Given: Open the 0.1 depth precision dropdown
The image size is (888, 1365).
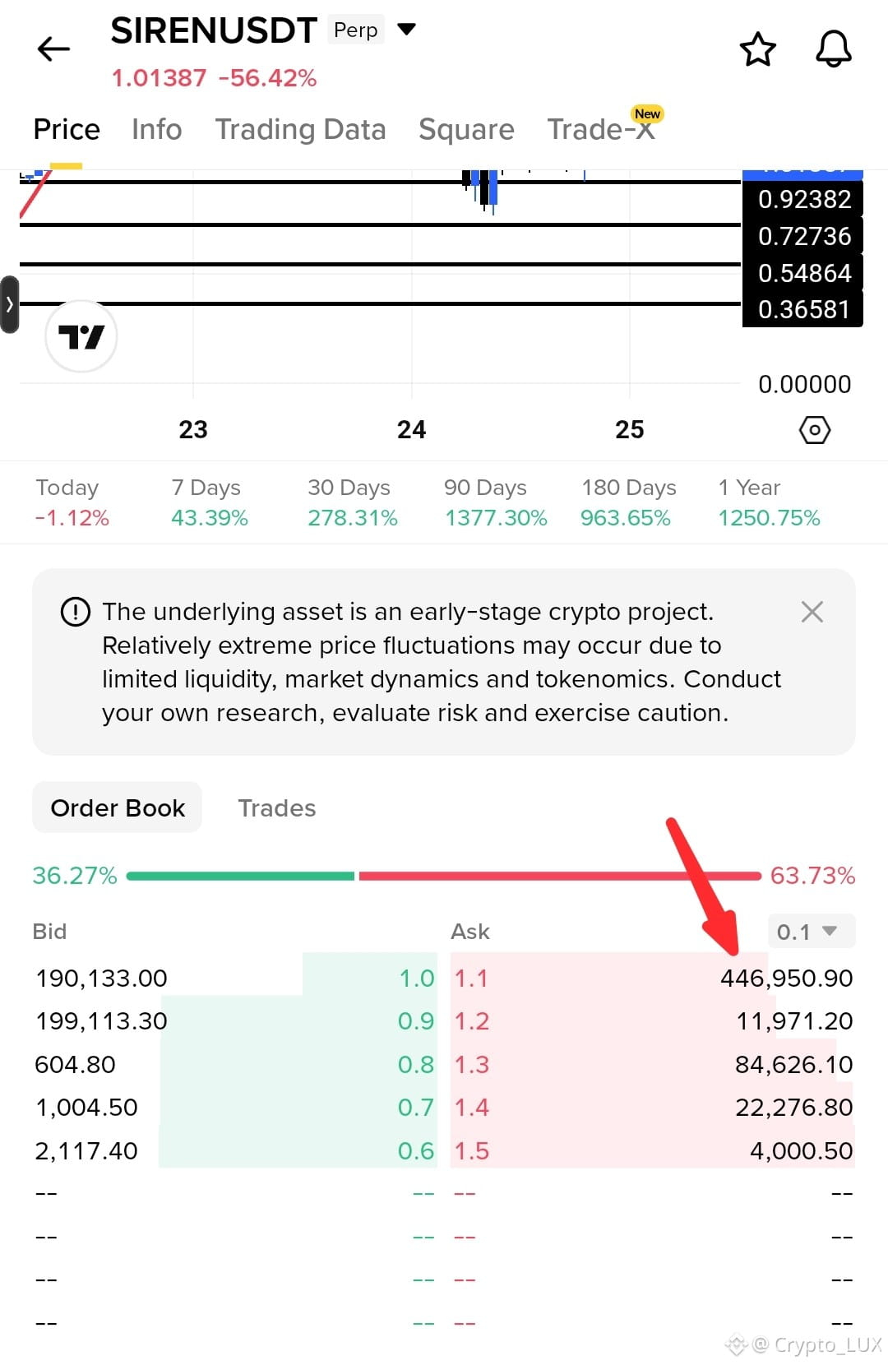Looking at the screenshot, I should click(812, 931).
